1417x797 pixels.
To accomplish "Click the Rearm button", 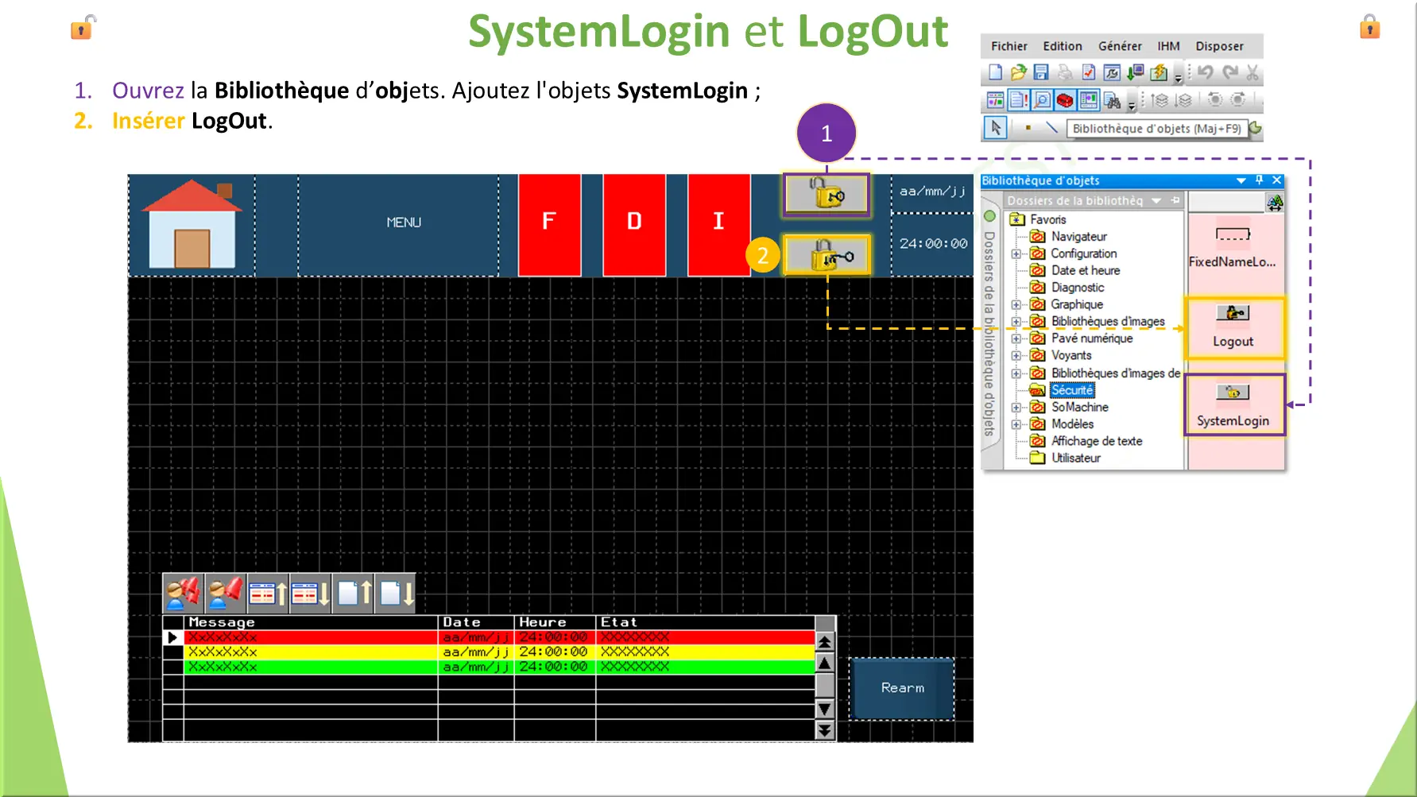I will 902,688.
